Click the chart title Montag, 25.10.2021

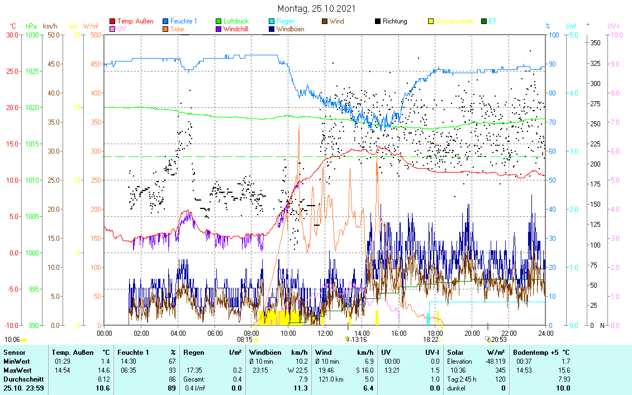[316, 8]
